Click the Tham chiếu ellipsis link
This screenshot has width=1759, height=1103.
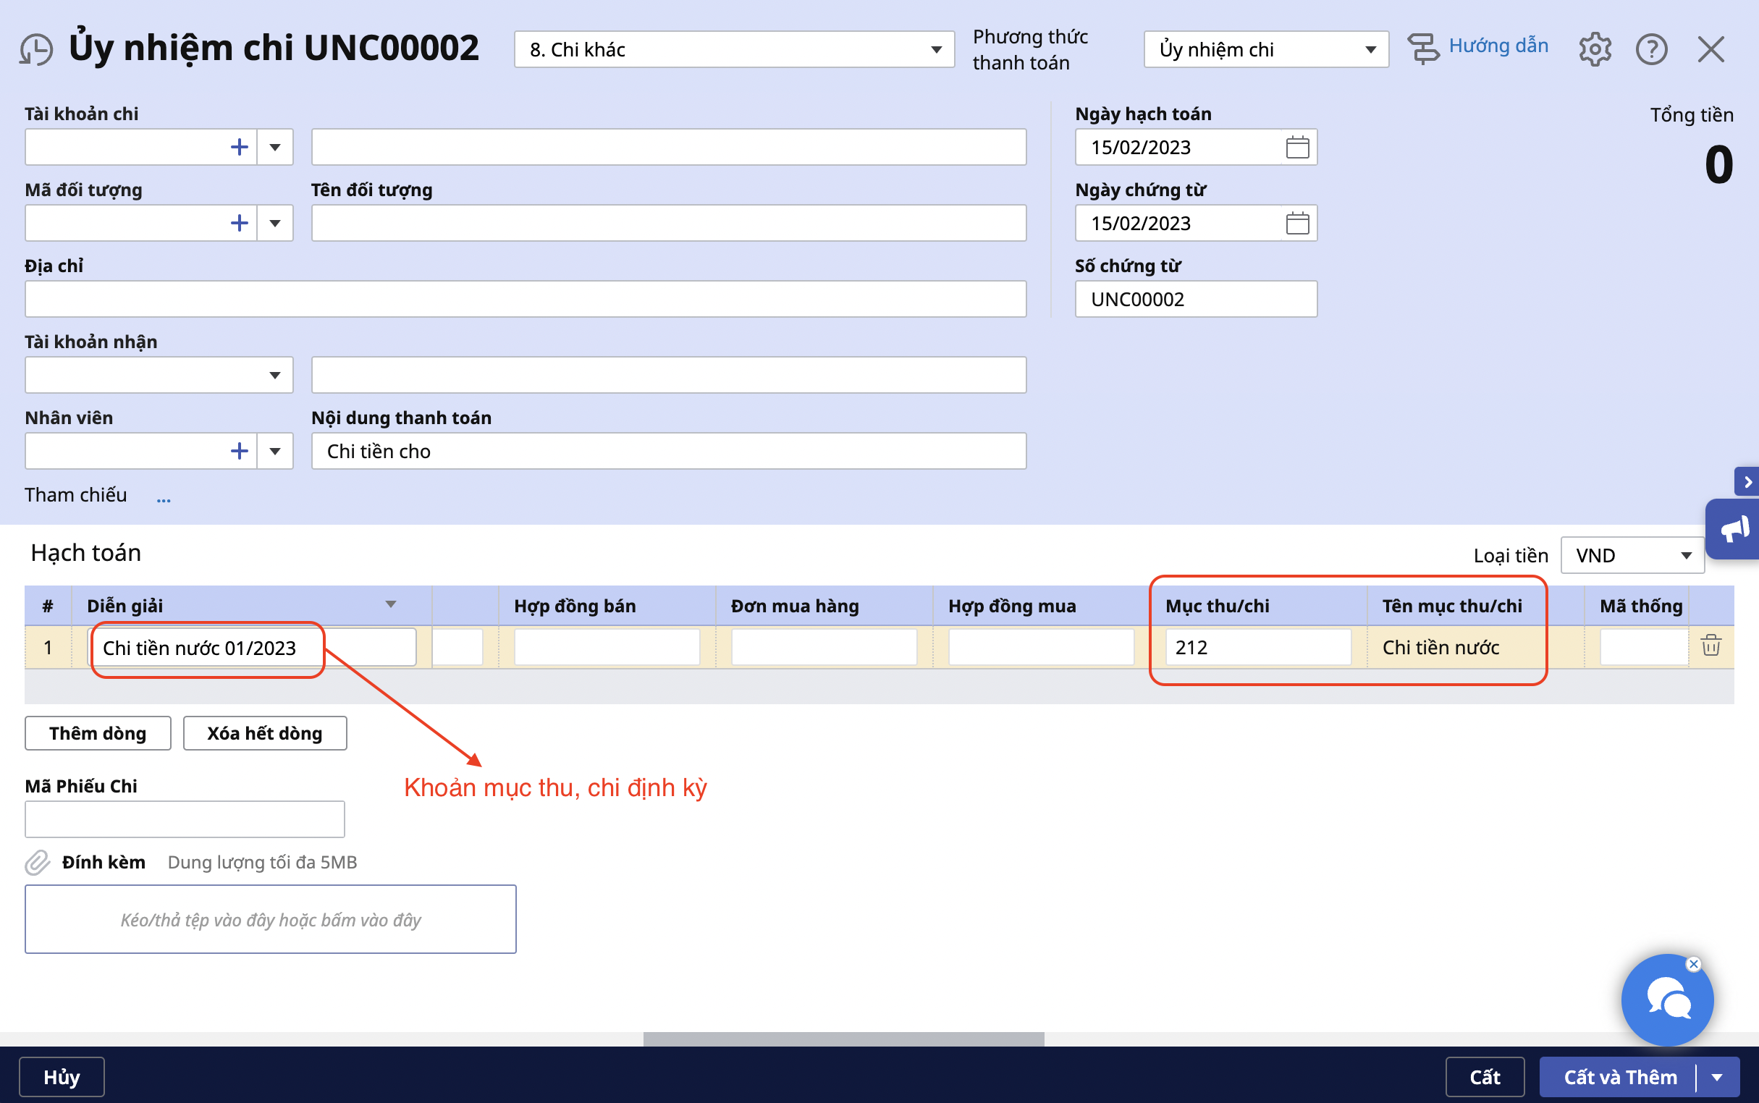coord(164,499)
